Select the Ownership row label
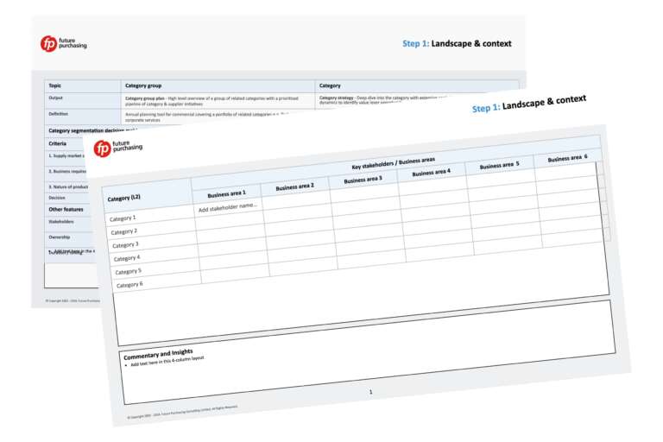 (x=60, y=237)
